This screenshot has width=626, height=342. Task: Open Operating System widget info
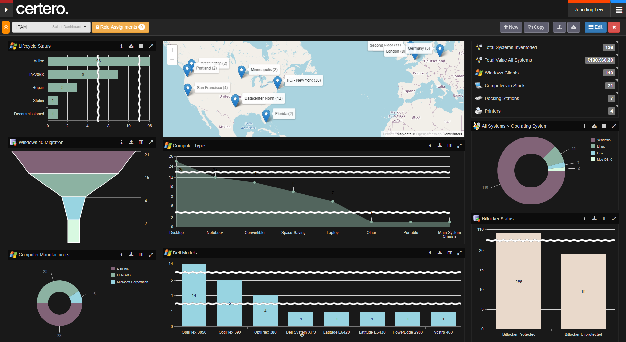[585, 126]
